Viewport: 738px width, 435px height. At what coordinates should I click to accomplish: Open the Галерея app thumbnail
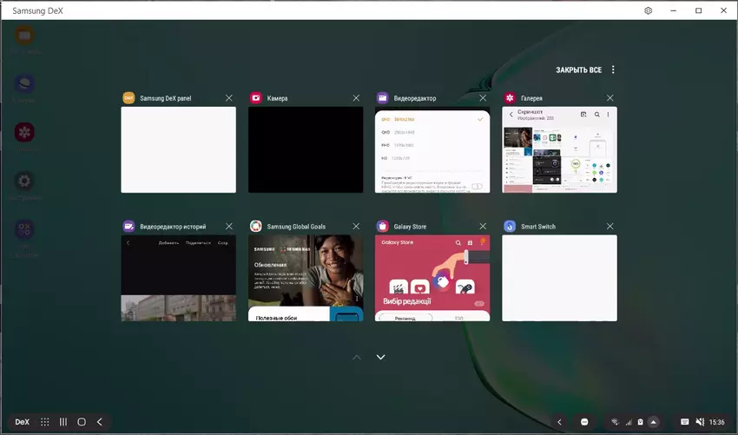click(x=559, y=150)
